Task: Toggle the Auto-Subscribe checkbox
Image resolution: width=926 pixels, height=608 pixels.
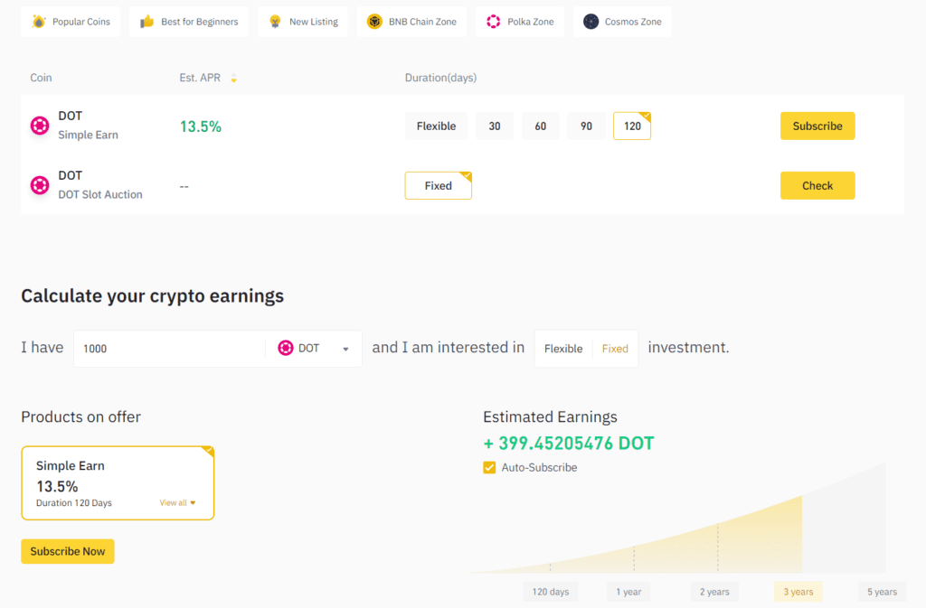Action: coord(489,468)
